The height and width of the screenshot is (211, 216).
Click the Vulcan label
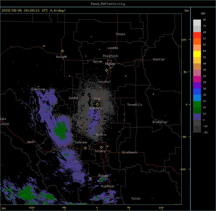[x=136, y=198]
